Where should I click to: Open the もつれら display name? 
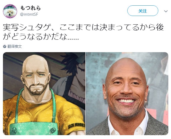click(30, 8)
